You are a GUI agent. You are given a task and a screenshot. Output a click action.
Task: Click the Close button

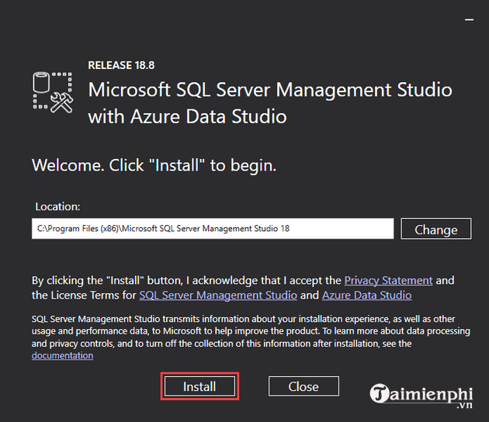(x=303, y=386)
